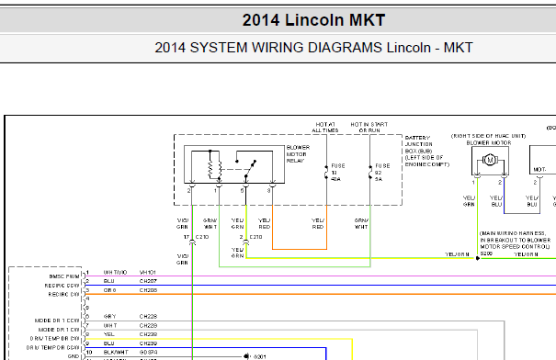Viewport: 556px width, 360px height.
Task: Click the 'BATTERY JUNCTION BOX (BJB)' description text
Action: coord(427,151)
